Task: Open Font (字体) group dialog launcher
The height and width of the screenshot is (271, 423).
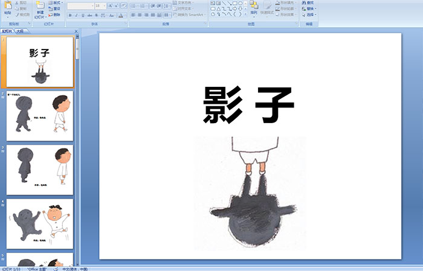Action: coord(126,24)
